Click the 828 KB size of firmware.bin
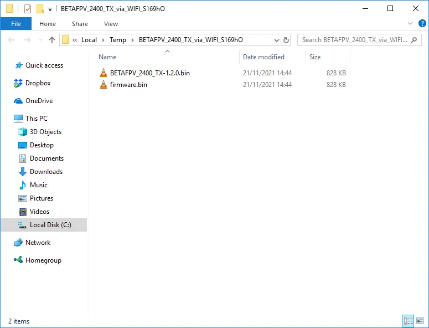The width and height of the screenshot is (429, 328). click(x=336, y=85)
